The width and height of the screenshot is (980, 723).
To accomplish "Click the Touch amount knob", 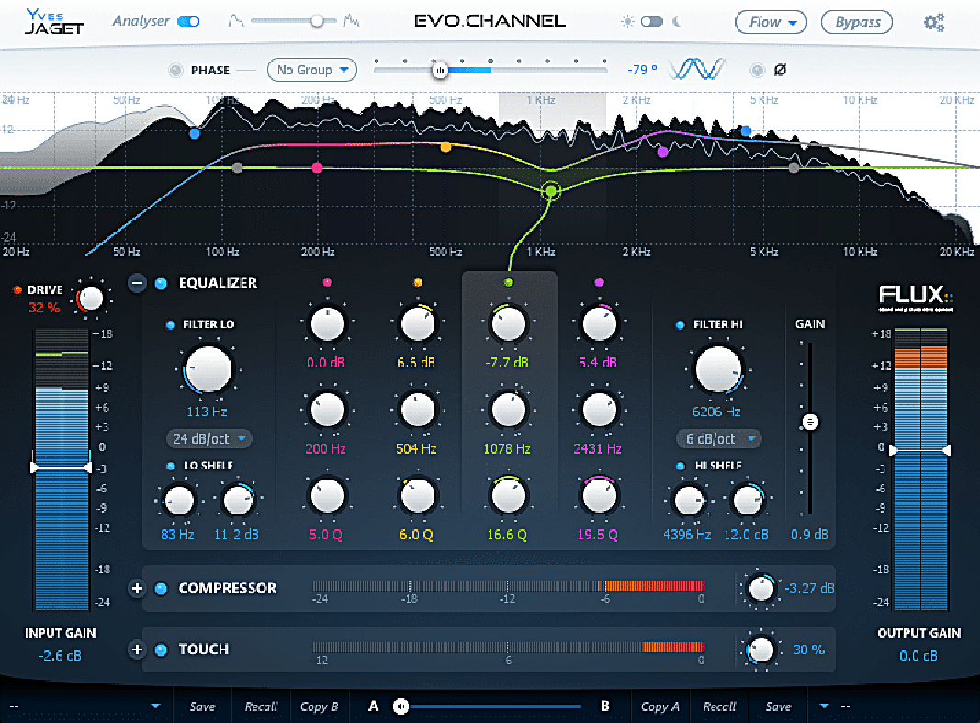I will coord(760,650).
